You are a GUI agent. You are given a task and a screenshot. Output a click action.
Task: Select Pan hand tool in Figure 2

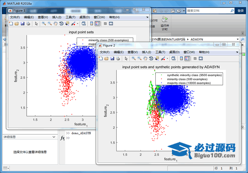[x=145, y=58]
